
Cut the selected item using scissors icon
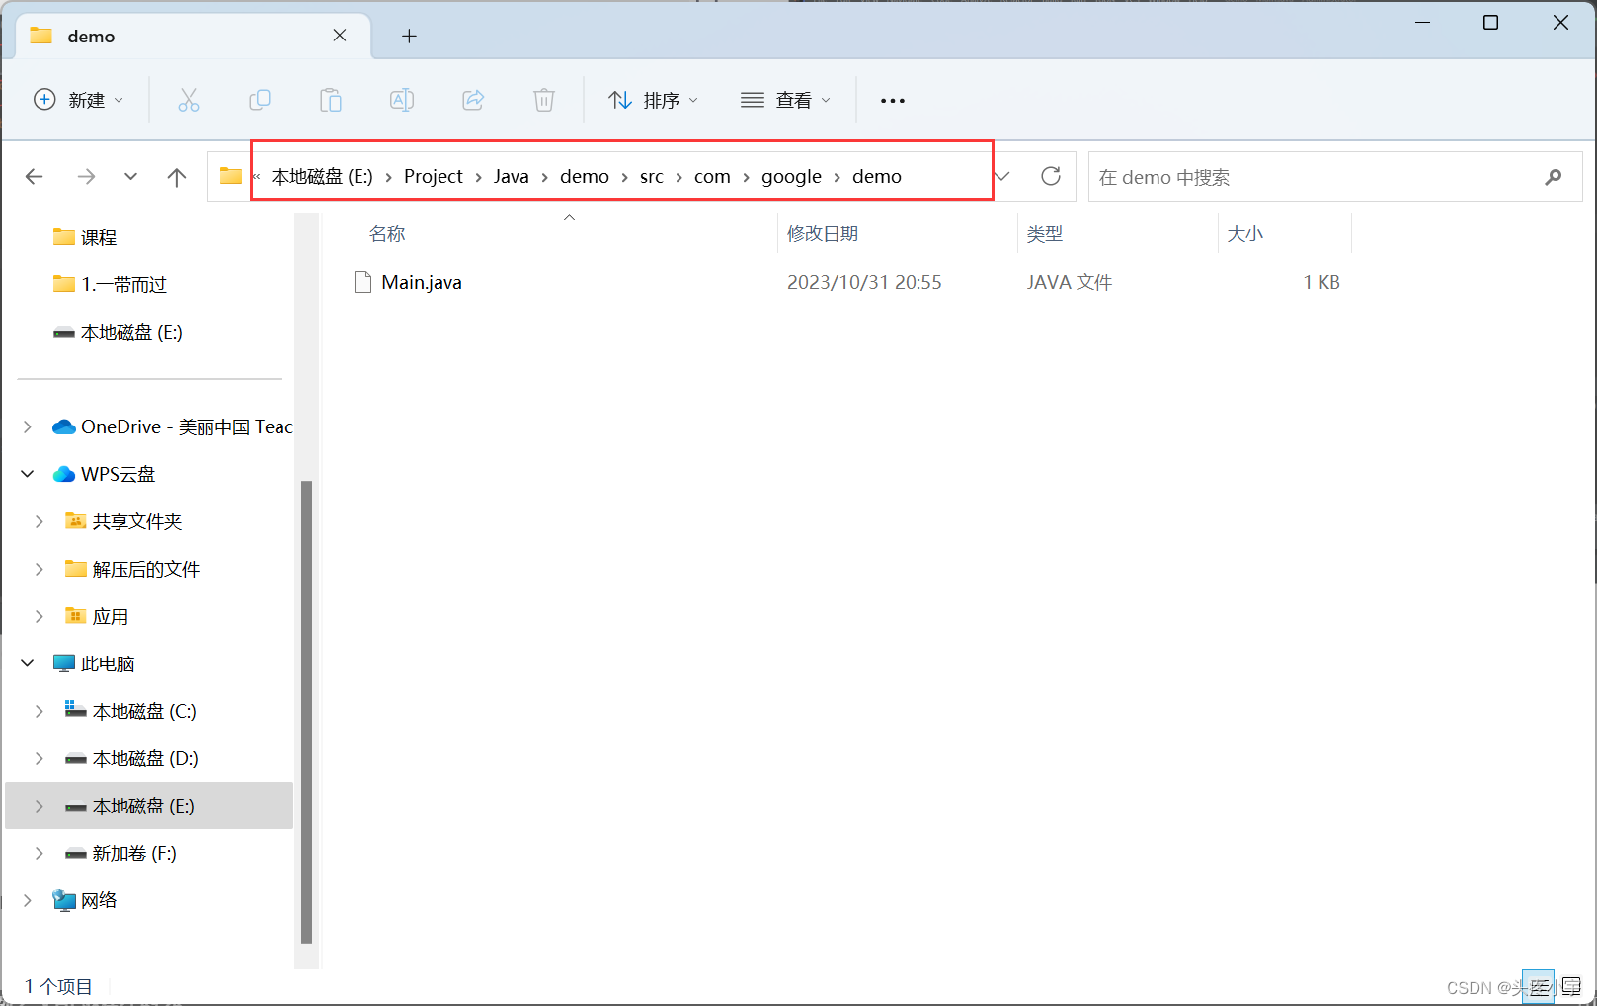[189, 100]
